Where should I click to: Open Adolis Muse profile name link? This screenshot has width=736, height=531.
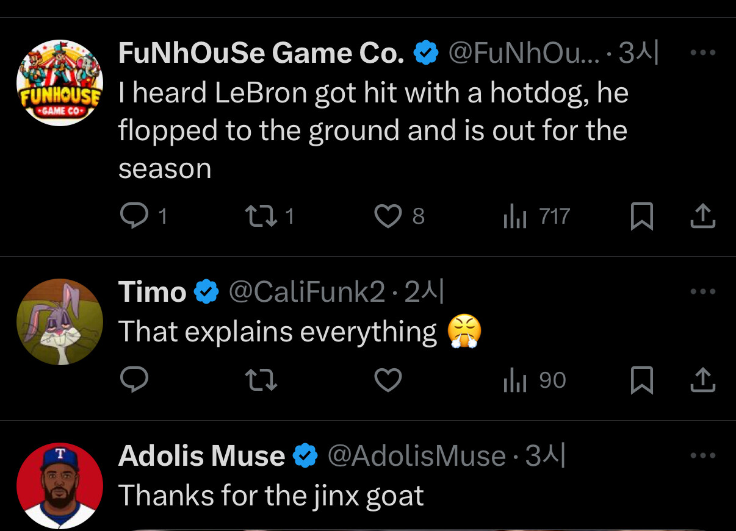pyautogui.click(x=201, y=456)
